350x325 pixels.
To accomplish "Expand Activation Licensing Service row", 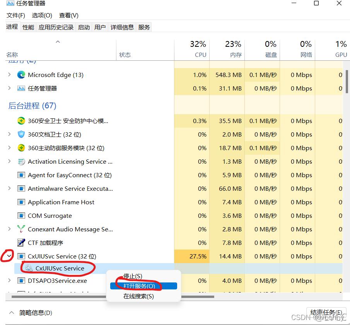I will [x=9, y=161].
